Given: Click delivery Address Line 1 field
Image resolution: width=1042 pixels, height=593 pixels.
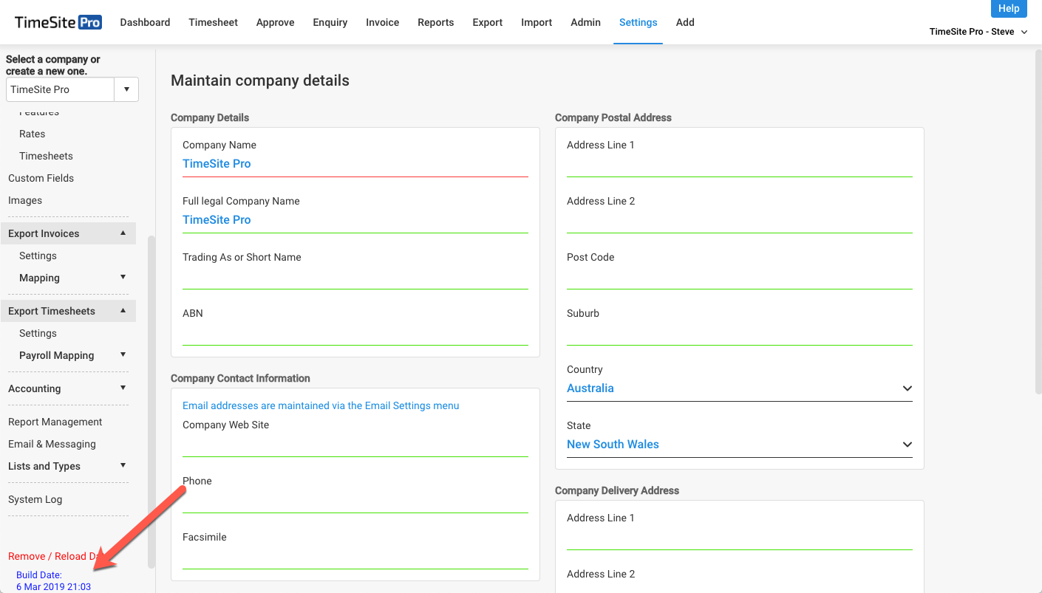Looking at the screenshot, I should [x=740, y=537].
